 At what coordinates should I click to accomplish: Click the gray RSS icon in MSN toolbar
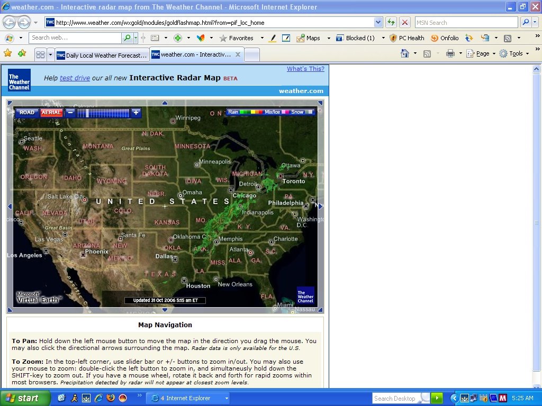508,38
